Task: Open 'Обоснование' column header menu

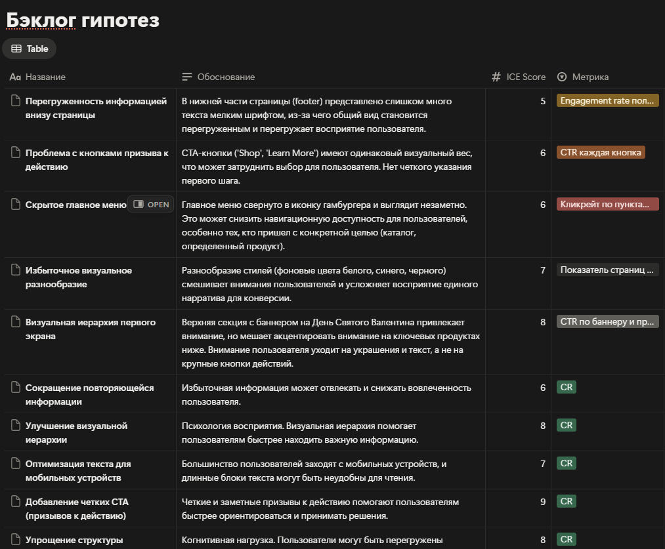Action: (225, 77)
